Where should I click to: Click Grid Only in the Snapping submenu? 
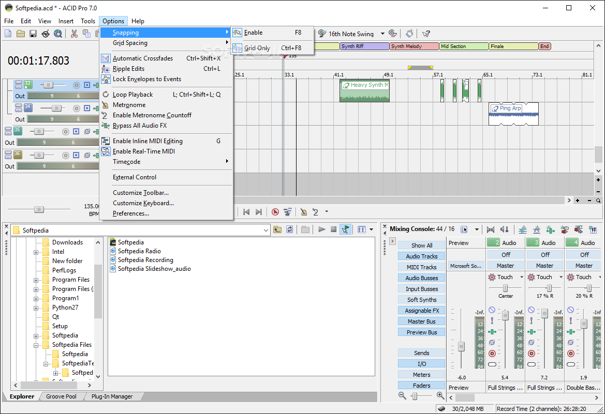click(x=272, y=48)
